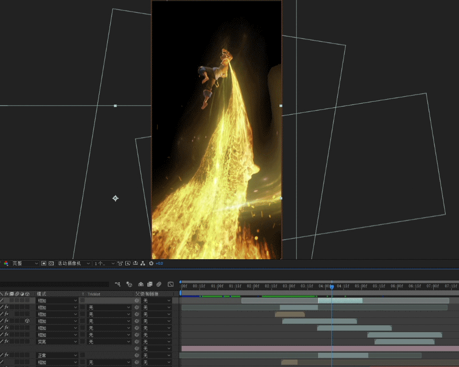The width and height of the screenshot is (459, 367).
Task: Click the 06:15f mark on time ruler
Action: point(415,286)
